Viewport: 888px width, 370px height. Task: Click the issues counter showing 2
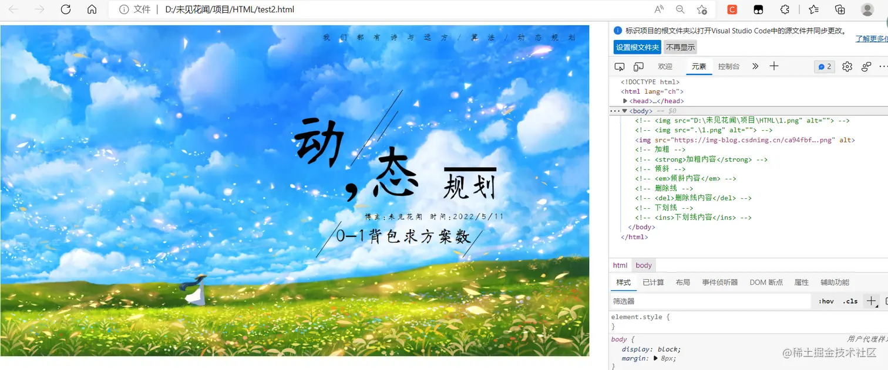(825, 66)
